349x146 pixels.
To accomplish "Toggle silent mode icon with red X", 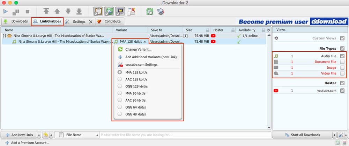I will [x=131, y=11].
